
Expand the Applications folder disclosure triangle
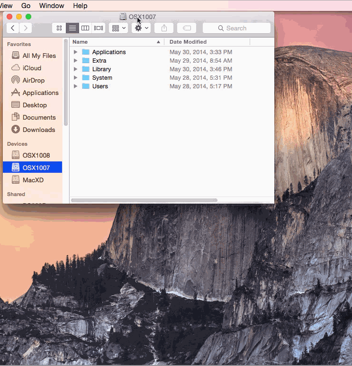click(75, 52)
